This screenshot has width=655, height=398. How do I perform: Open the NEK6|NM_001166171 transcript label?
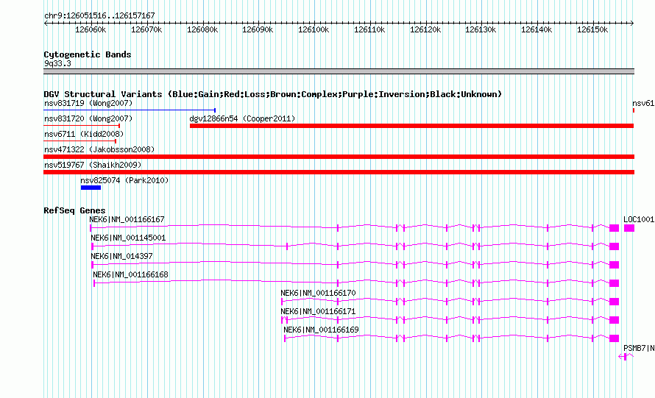pos(319,311)
